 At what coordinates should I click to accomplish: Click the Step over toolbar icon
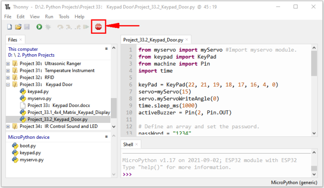[60, 27]
